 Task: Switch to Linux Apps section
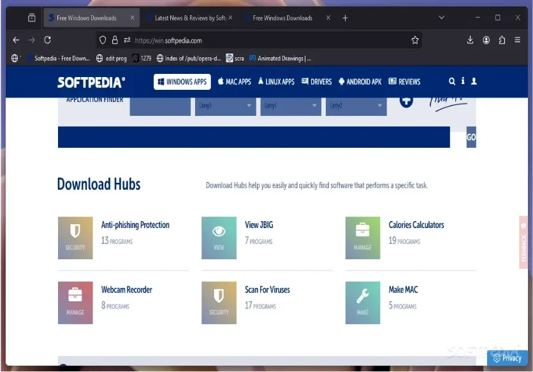(x=276, y=82)
